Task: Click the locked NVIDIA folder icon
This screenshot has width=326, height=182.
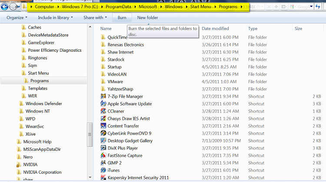Action: (19, 165)
